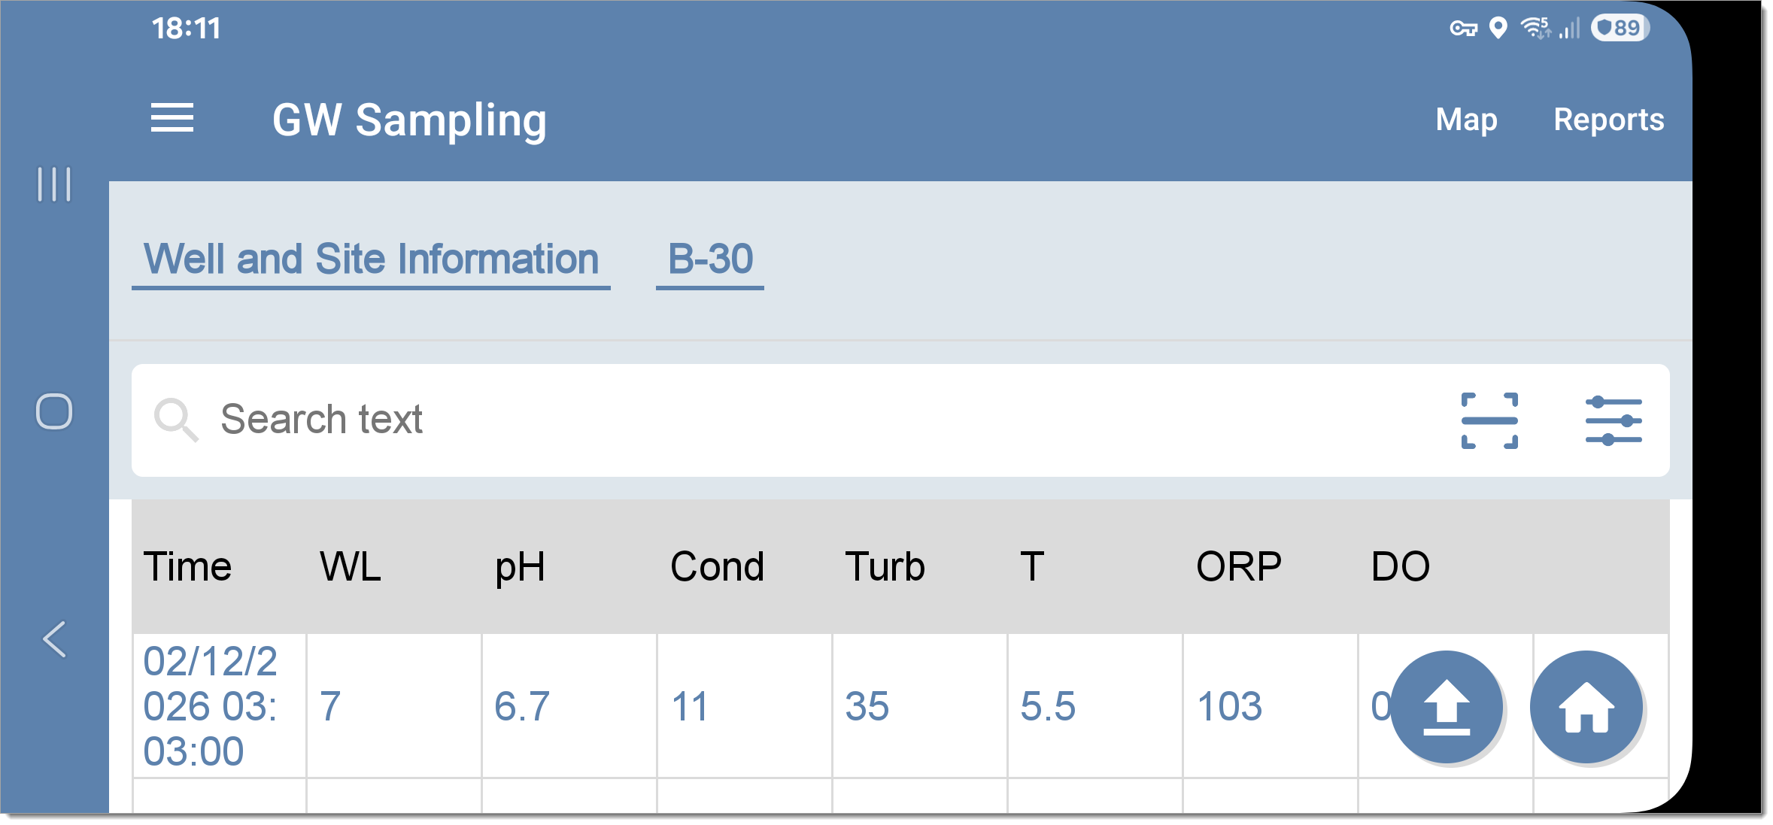The height and width of the screenshot is (825, 1773).
Task: Open the hamburger navigation menu
Action: [172, 119]
